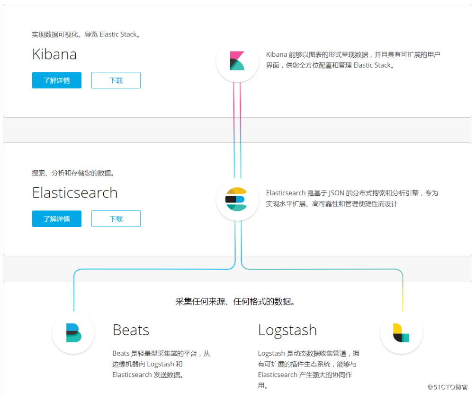Select the Beats heading
Screen dimensions: 476x401
131,330
